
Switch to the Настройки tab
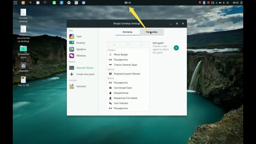pos(152,32)
